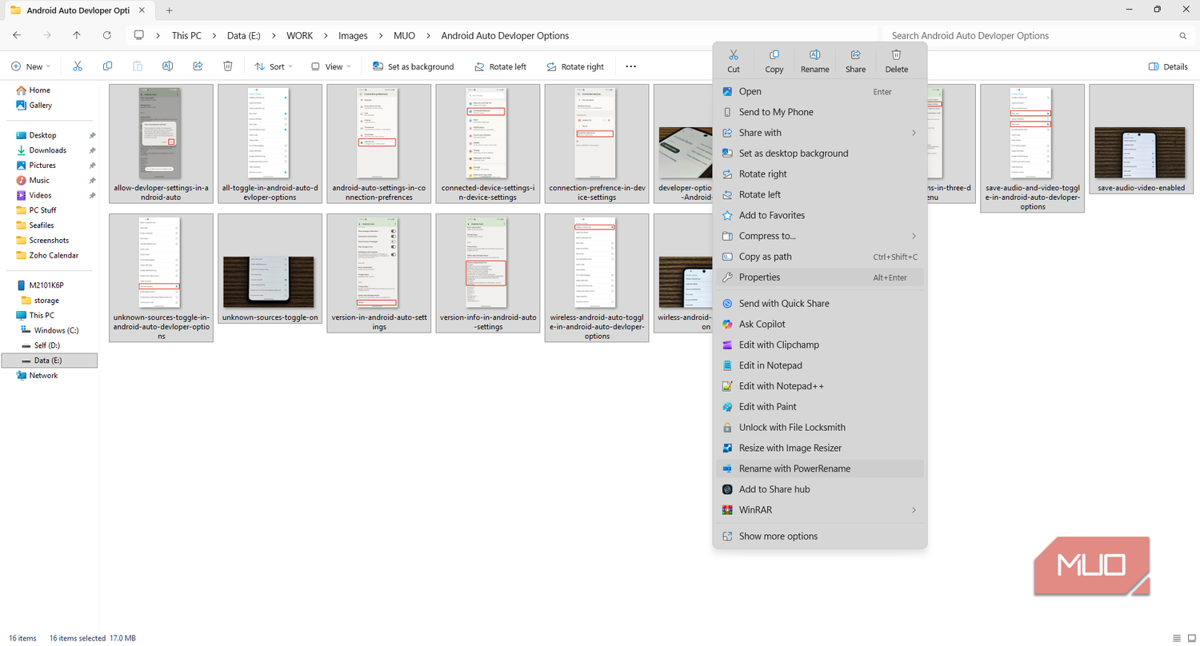This screenshot has height=646, width=1200.
Task: Click the Share icon in the Explorer toolbar
Action: click(198, 66)
